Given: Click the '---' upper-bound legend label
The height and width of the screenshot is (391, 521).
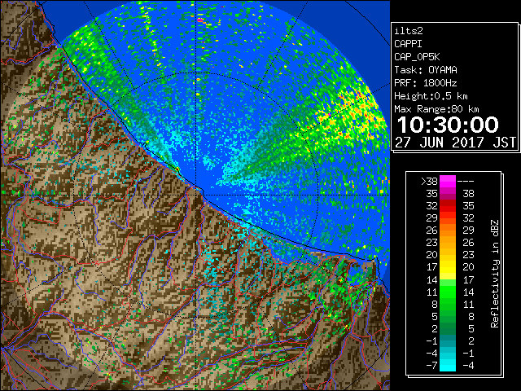Looking at the screenshot, I should (x=466, y=181).
